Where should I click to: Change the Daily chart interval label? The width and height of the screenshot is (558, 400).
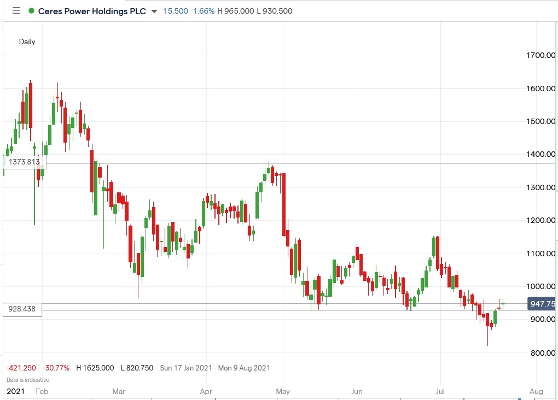(27, 42)
